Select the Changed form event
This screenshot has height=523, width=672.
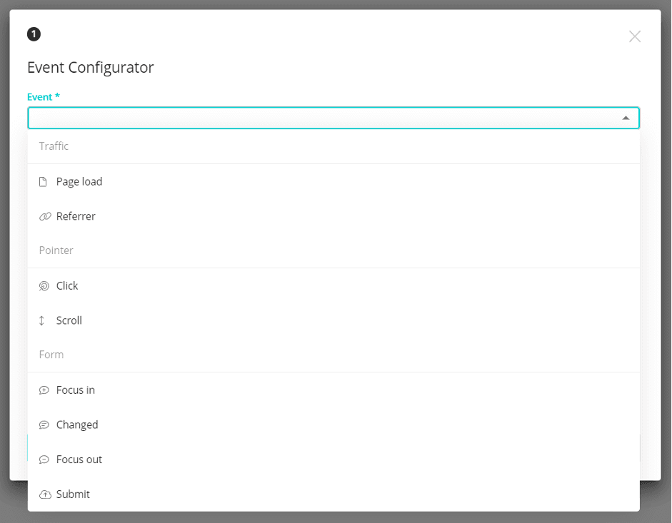tap(334, 425)
